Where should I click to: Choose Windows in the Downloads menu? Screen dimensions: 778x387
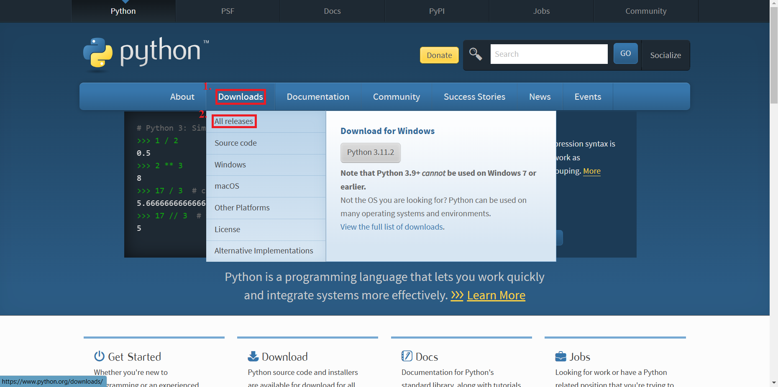coord(266,165)
